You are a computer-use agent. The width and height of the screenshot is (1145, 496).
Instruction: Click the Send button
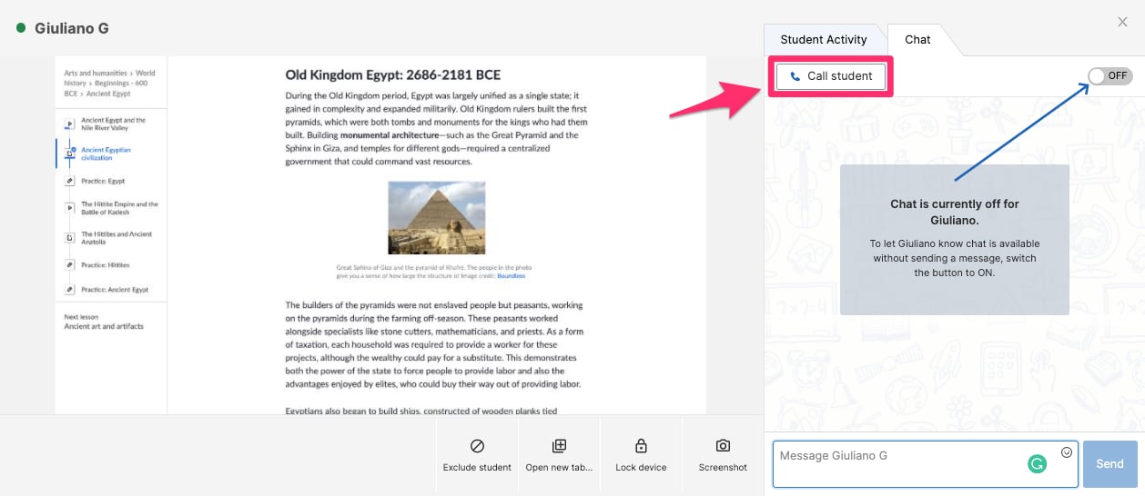(1110, 464)
